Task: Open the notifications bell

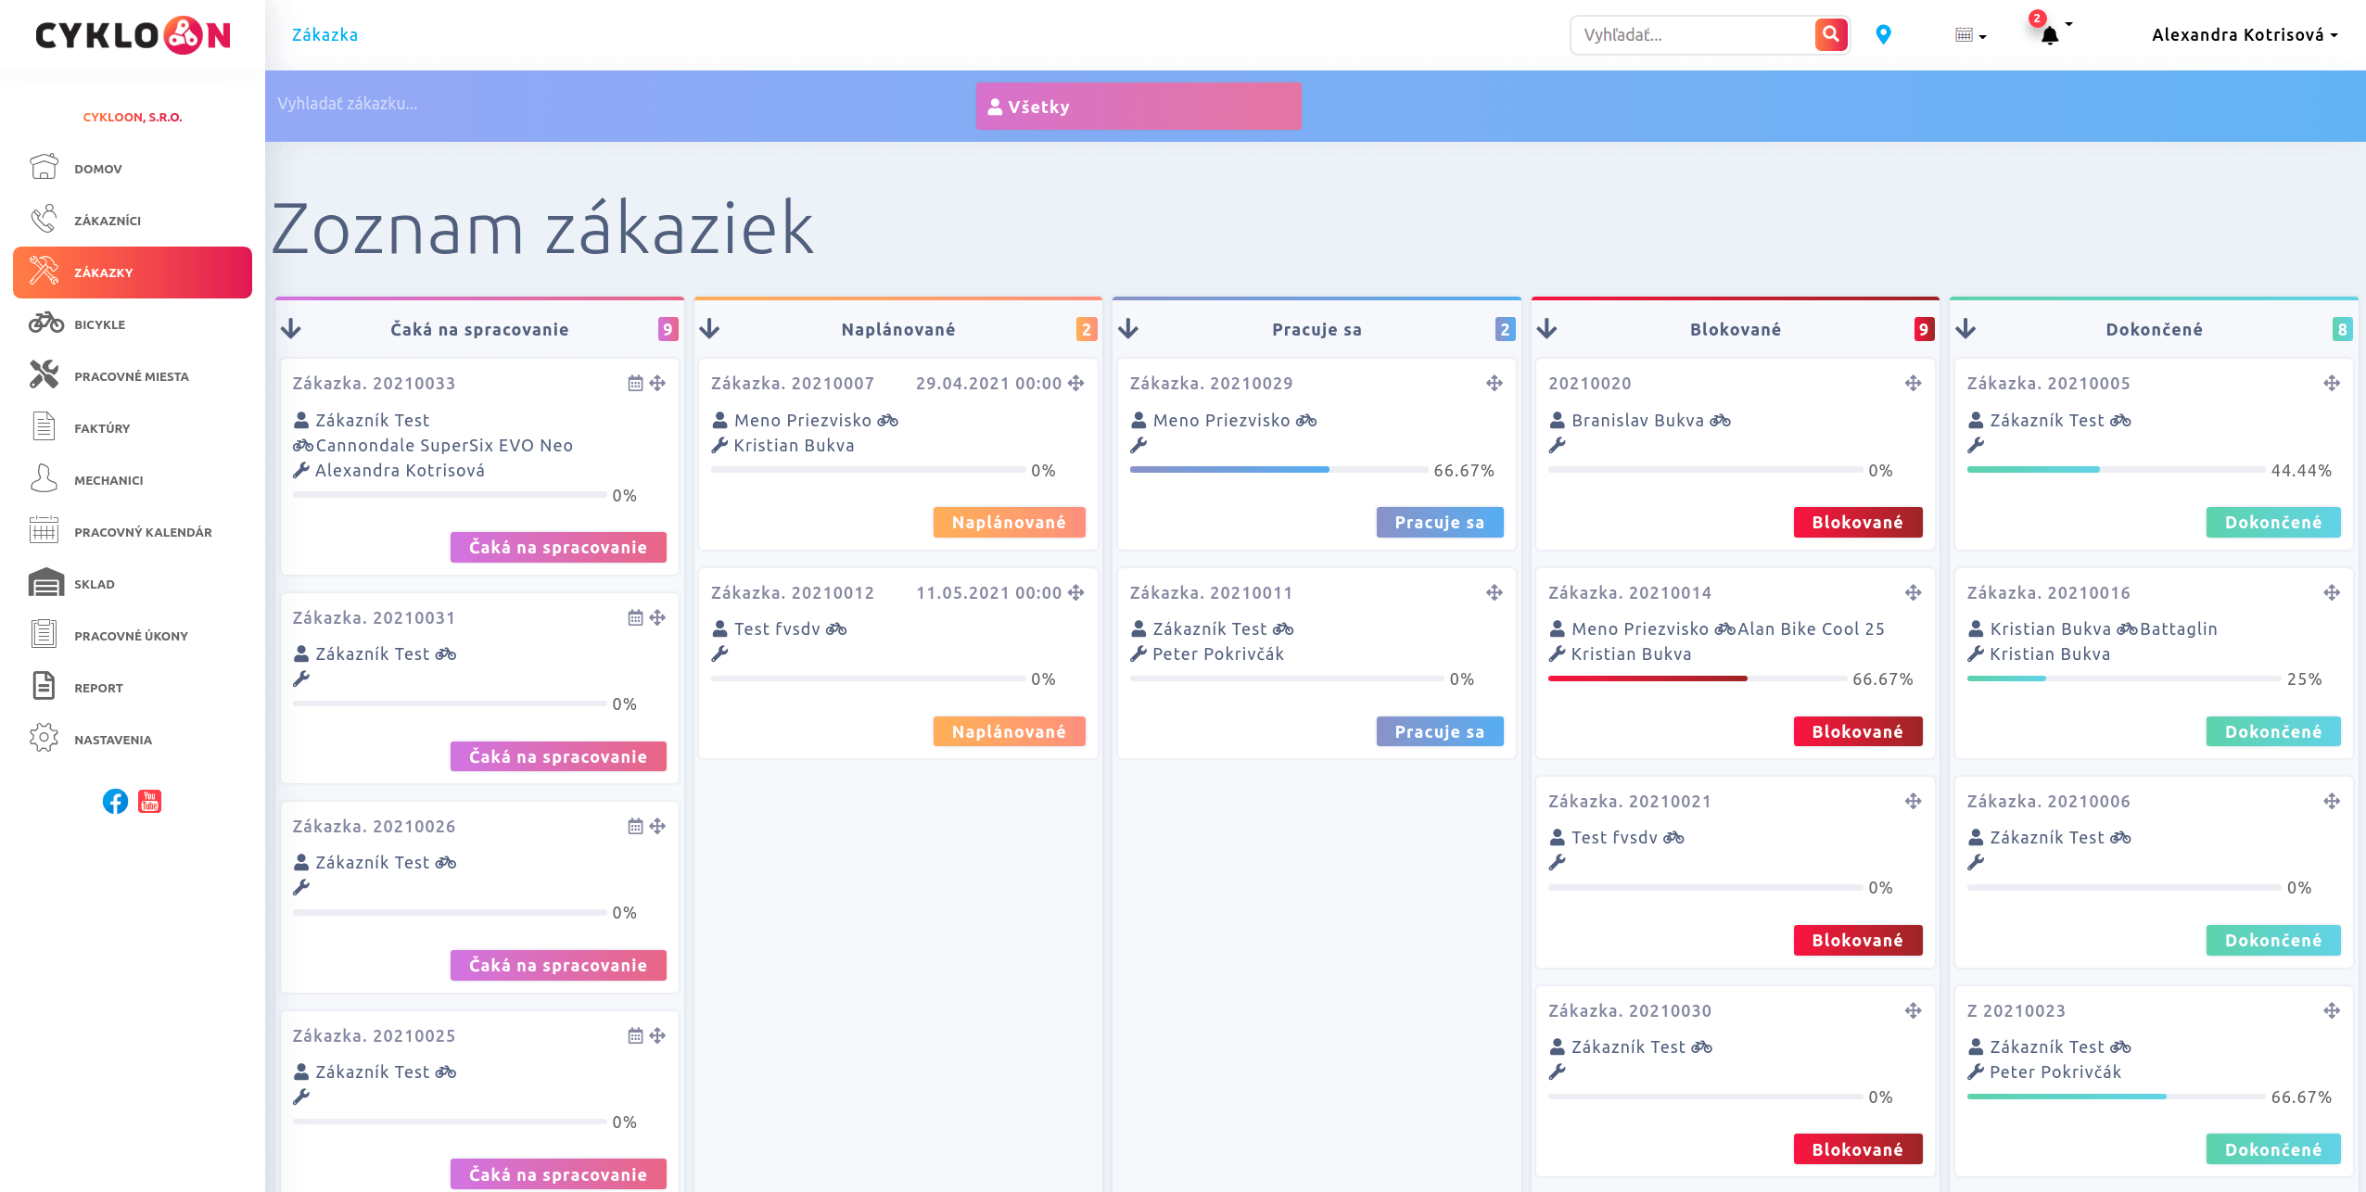Action: point(2050,35)
